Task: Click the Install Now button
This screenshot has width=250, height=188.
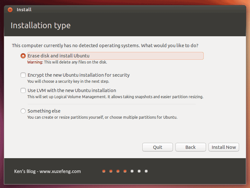Action: point(224,147)
